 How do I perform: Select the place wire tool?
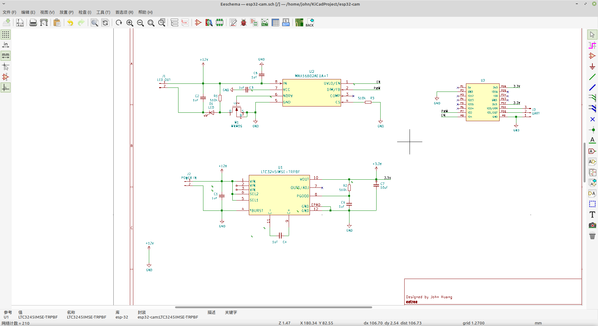(592, 77)
